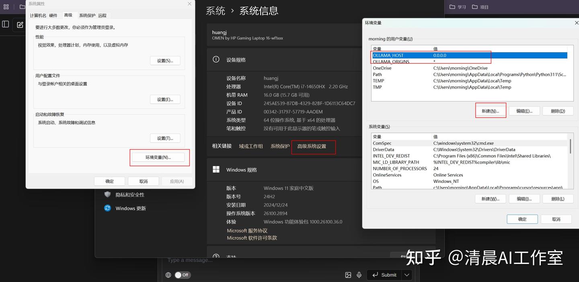579x282 pixels.
Task: Switch to the 硬件 tab
Action: (x=53, y=15)
